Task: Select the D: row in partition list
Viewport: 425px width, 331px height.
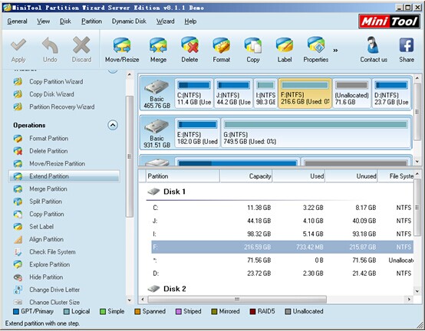Action: (x=282, y=274)
